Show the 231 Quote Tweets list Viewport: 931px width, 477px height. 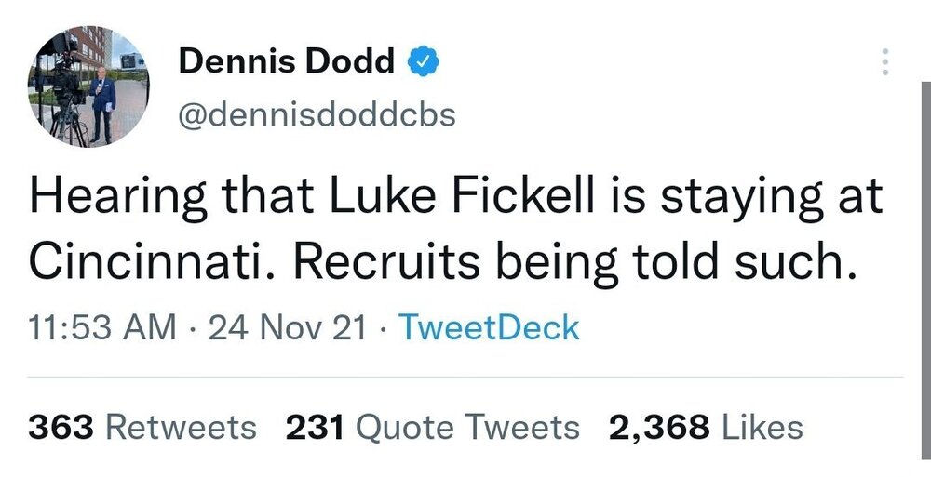point(432,427)
